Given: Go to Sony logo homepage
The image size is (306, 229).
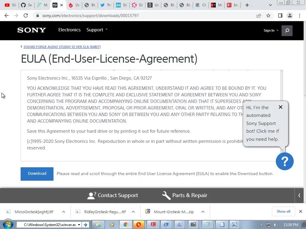Looking at the screenshot, I should [32, 30].
